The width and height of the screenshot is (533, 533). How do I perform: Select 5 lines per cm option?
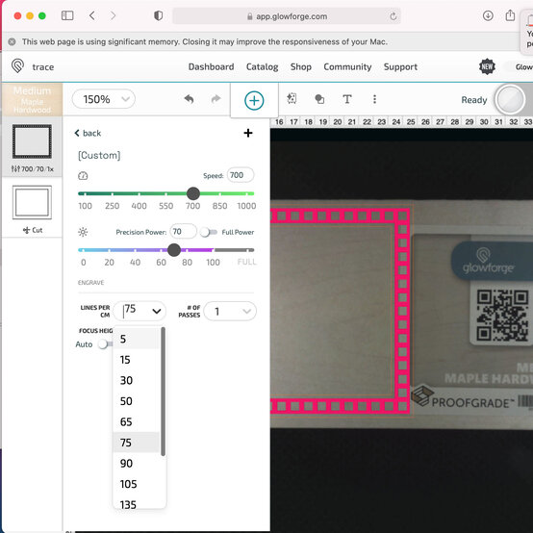click(136, 339)
